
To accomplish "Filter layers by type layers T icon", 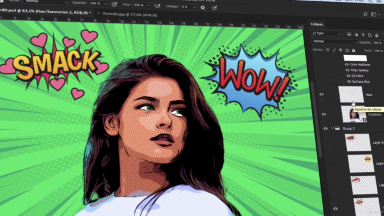I will (363, 35).
